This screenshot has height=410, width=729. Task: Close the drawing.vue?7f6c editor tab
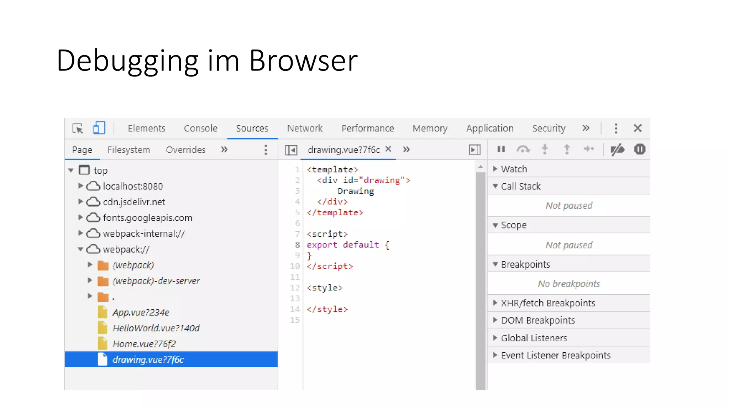coord(388,149)
